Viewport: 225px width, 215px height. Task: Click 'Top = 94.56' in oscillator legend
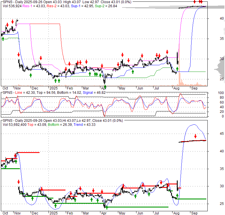point(46,93)
